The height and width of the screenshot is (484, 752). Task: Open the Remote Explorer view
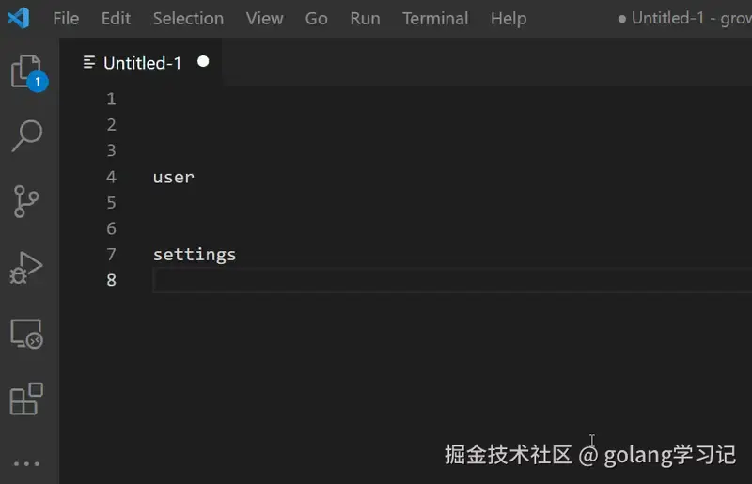click(x=26, y=334)
